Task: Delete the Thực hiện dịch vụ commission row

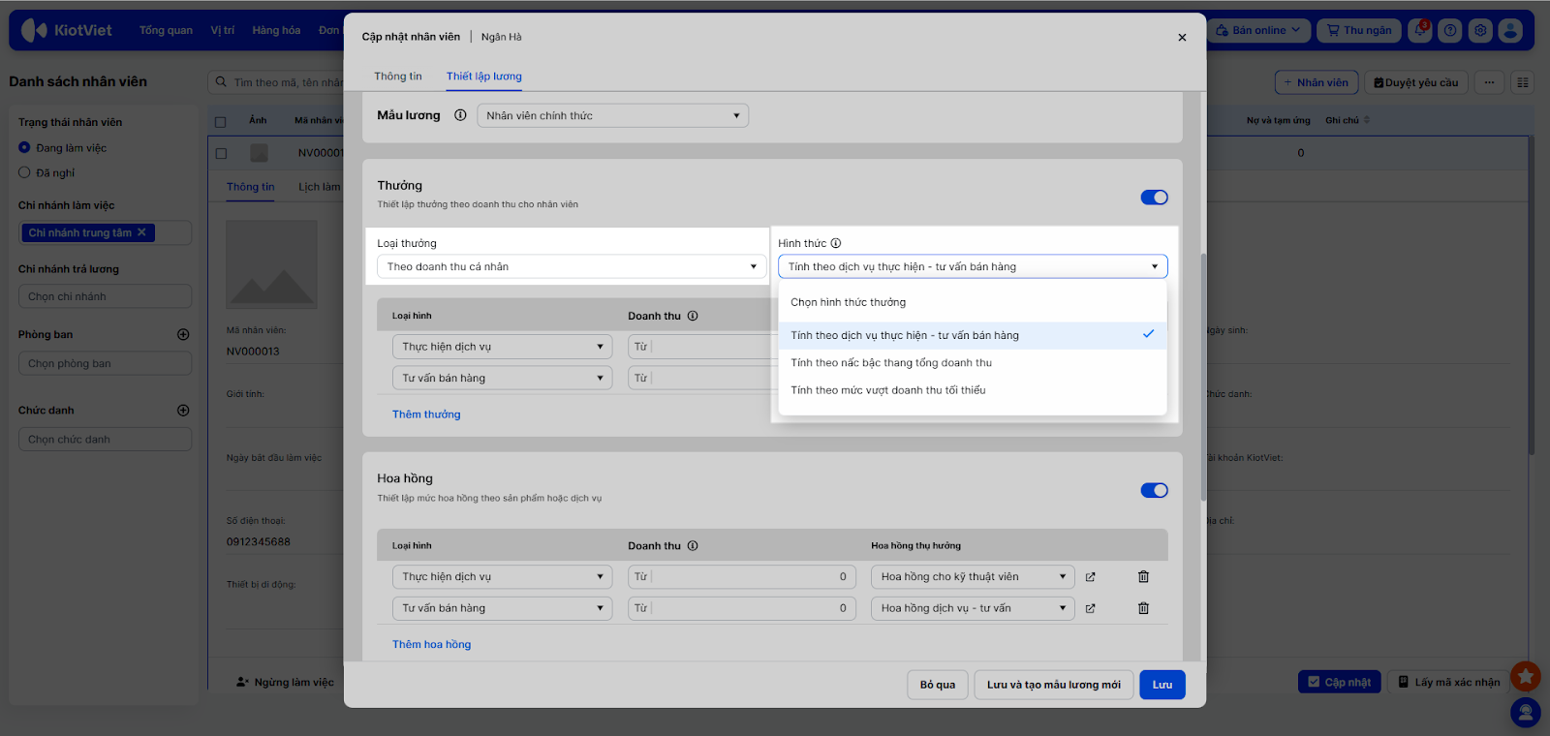Action: [1143, 577]
